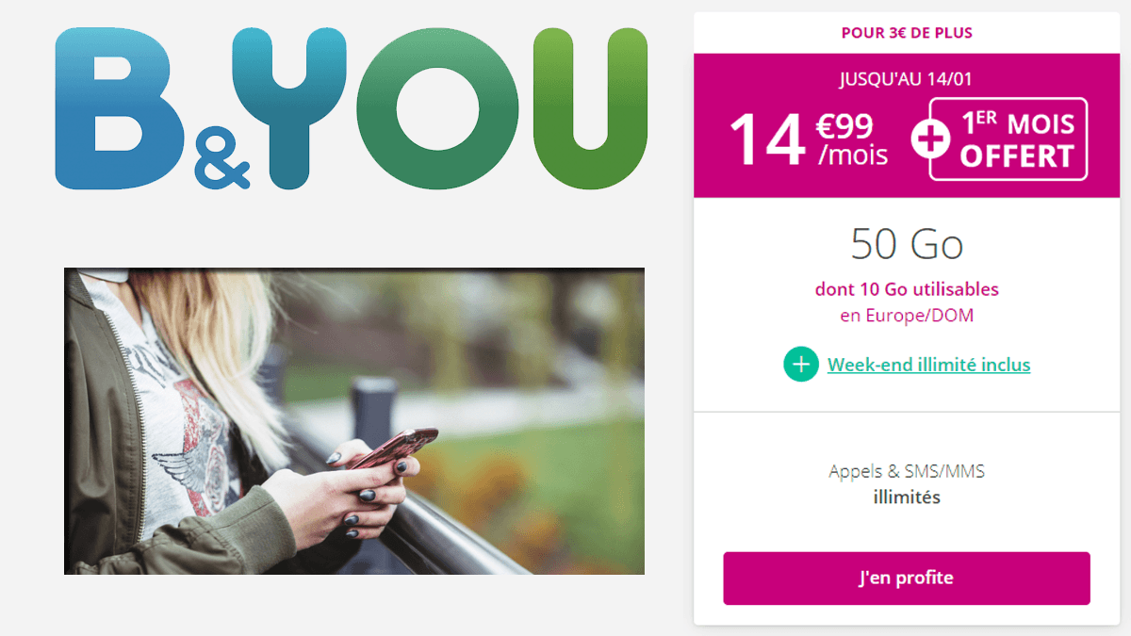Viewport: 1131px width, 636px height.
Task: Click dont 10 Go utilisables text
Action: [x=907, y=289]
